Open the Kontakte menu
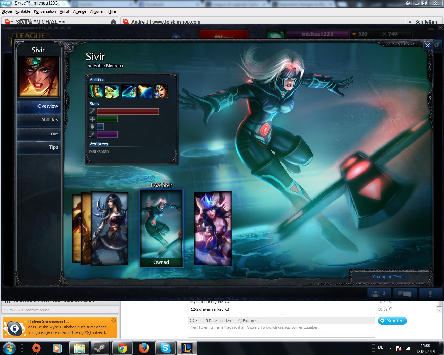 tap(23, 11)
